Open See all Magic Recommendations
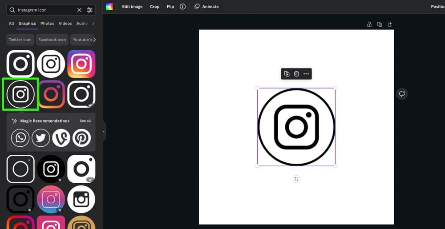This screenshot has height=229, width=445. [85, 121]
